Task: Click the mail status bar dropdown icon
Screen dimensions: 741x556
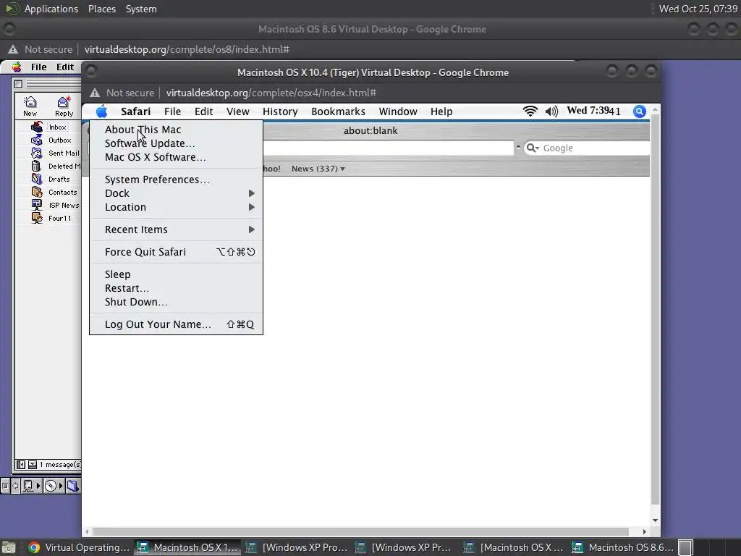Action: [32, 465]
